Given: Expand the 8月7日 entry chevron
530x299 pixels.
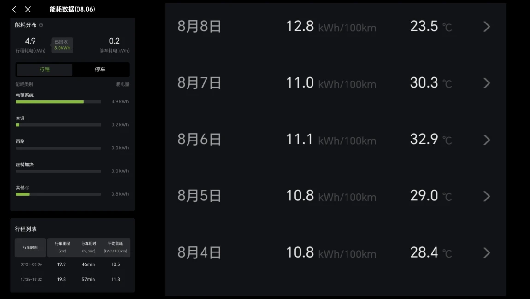Looking at the screenshot, I should tap(486, 83).
